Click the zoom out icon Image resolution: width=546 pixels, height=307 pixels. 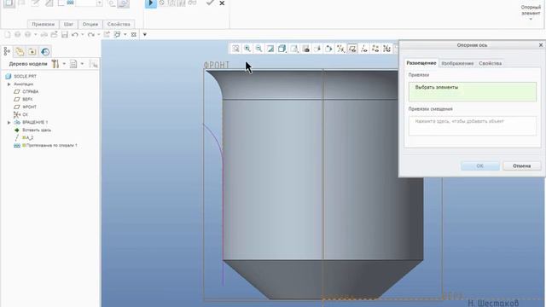click(258, 49)
